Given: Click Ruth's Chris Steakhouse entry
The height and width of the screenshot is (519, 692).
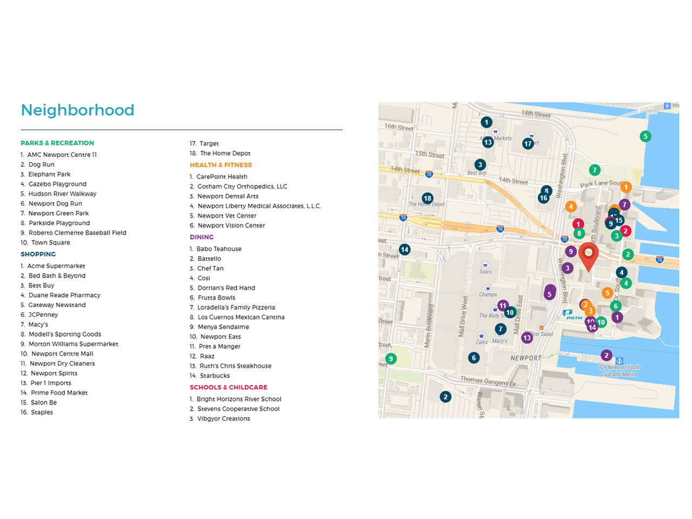Looking at the screenshot, I should (x=230, y=366).
